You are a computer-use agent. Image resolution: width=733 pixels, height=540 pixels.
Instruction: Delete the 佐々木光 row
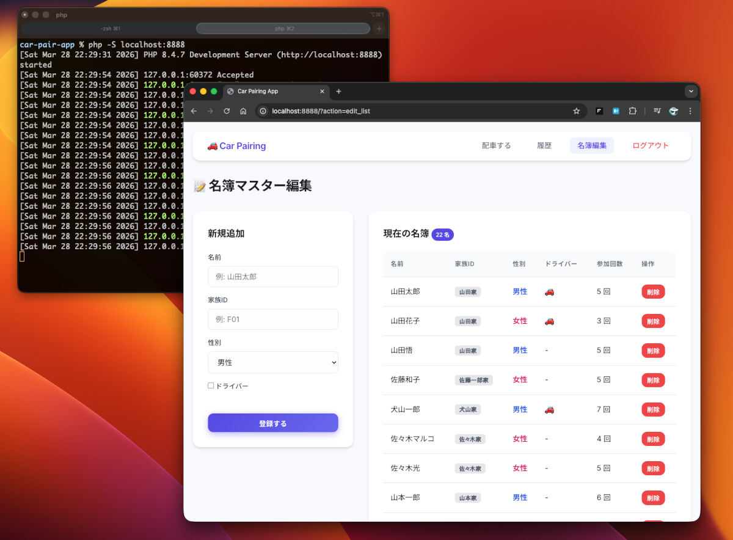(653, 469)
